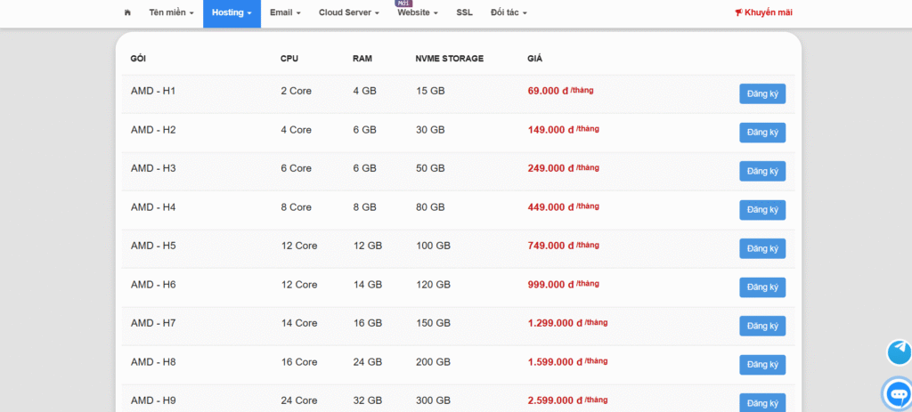Sign up for the AMD - H4 plan
This screenshot has height=412, width=912.
(x=762, y=210)
